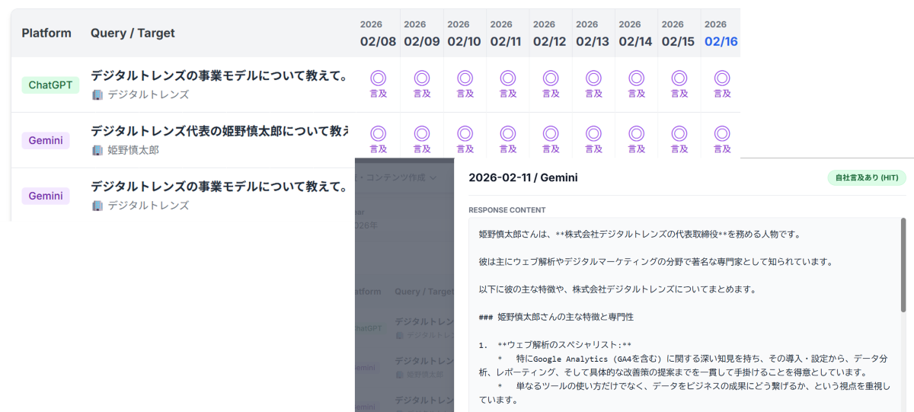Open ChatGPT row mention icon for 02/10

pyautogui.click(x=465, y=78)
